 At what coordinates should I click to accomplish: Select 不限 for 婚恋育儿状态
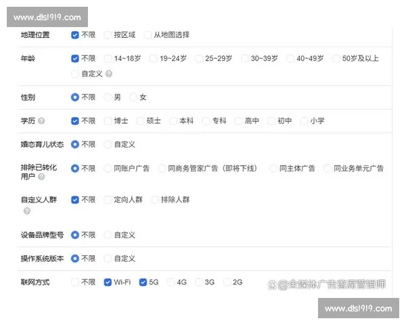click(75, 144)
